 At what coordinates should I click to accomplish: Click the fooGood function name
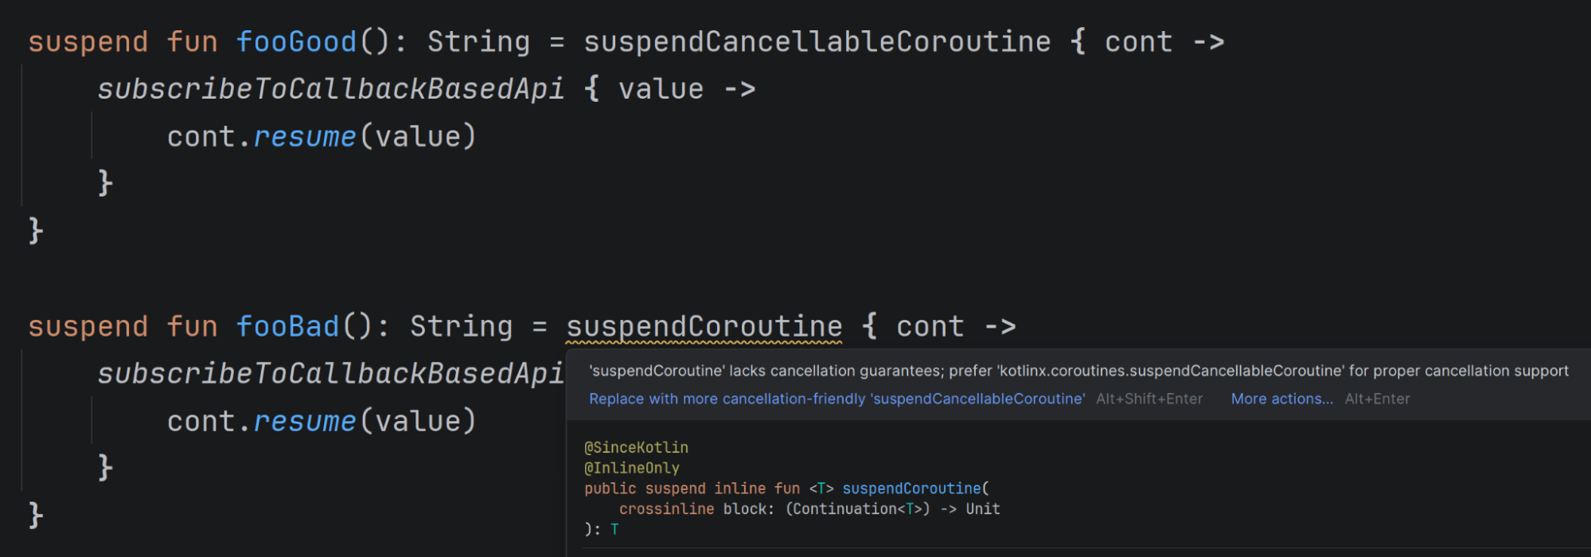point(296,42)
